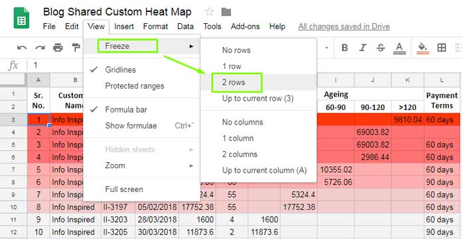Open the Help menu

click(277, 26)
